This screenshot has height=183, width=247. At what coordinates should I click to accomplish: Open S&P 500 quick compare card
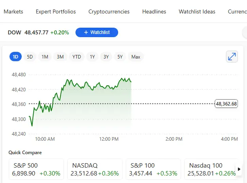click(36, 170)
